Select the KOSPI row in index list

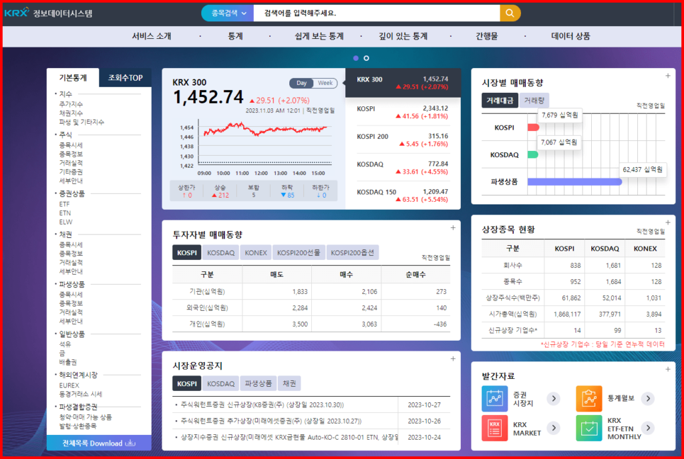[402, 112]
